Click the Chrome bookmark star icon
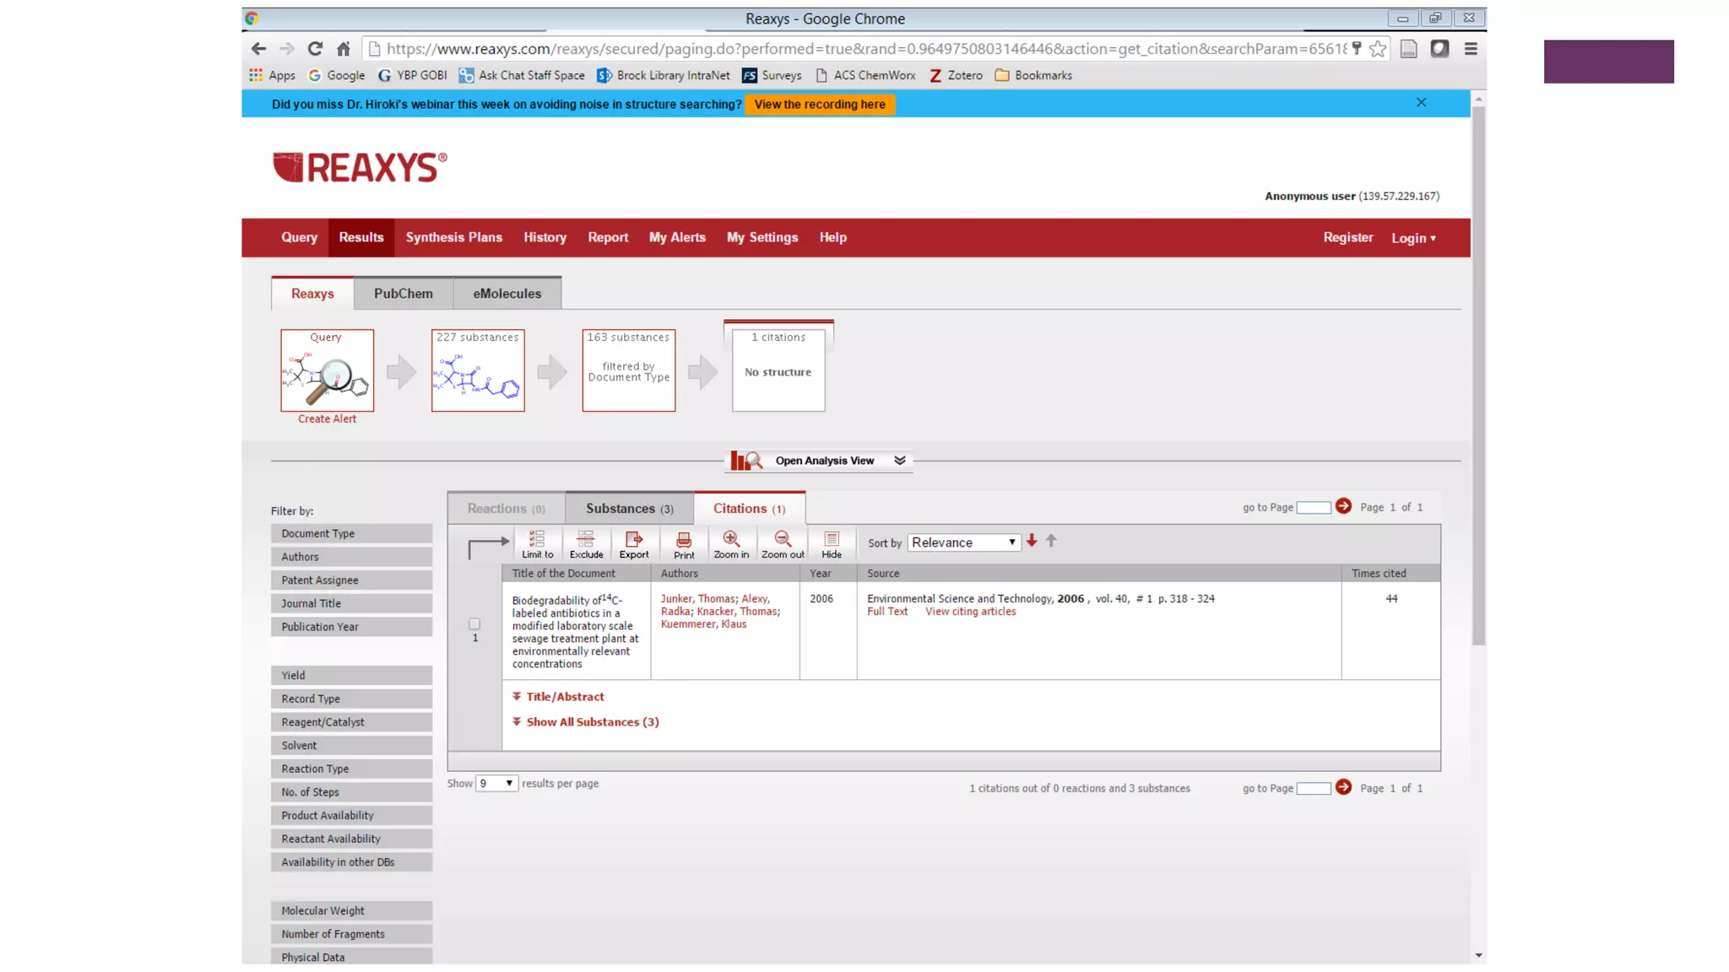The width and height of the screenshot is (1729, 972). tap(1378, 49)
